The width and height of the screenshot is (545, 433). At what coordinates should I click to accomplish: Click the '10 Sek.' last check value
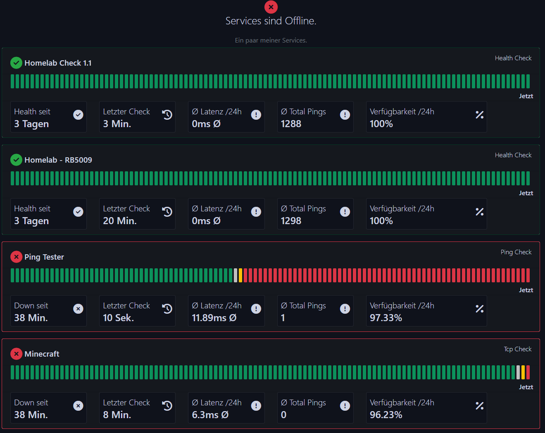pos(119,318)
